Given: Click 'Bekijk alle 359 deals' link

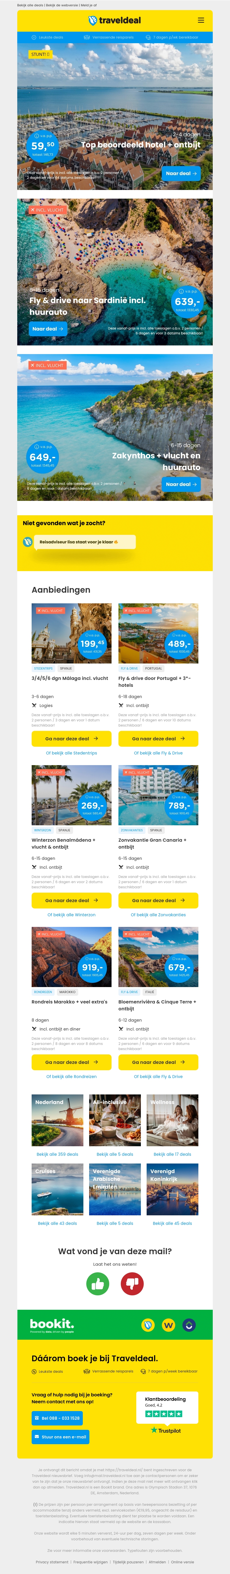Looking at the screenshot, I should tap(57, 1154).
